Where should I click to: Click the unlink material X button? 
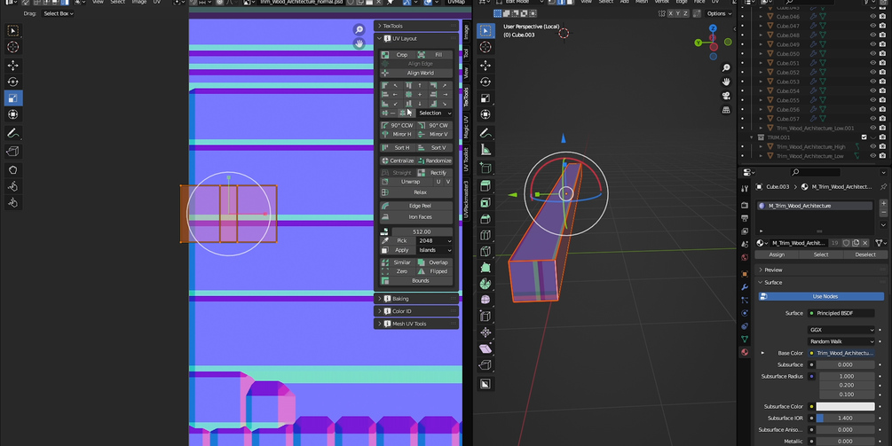click(x=867, y=243)
